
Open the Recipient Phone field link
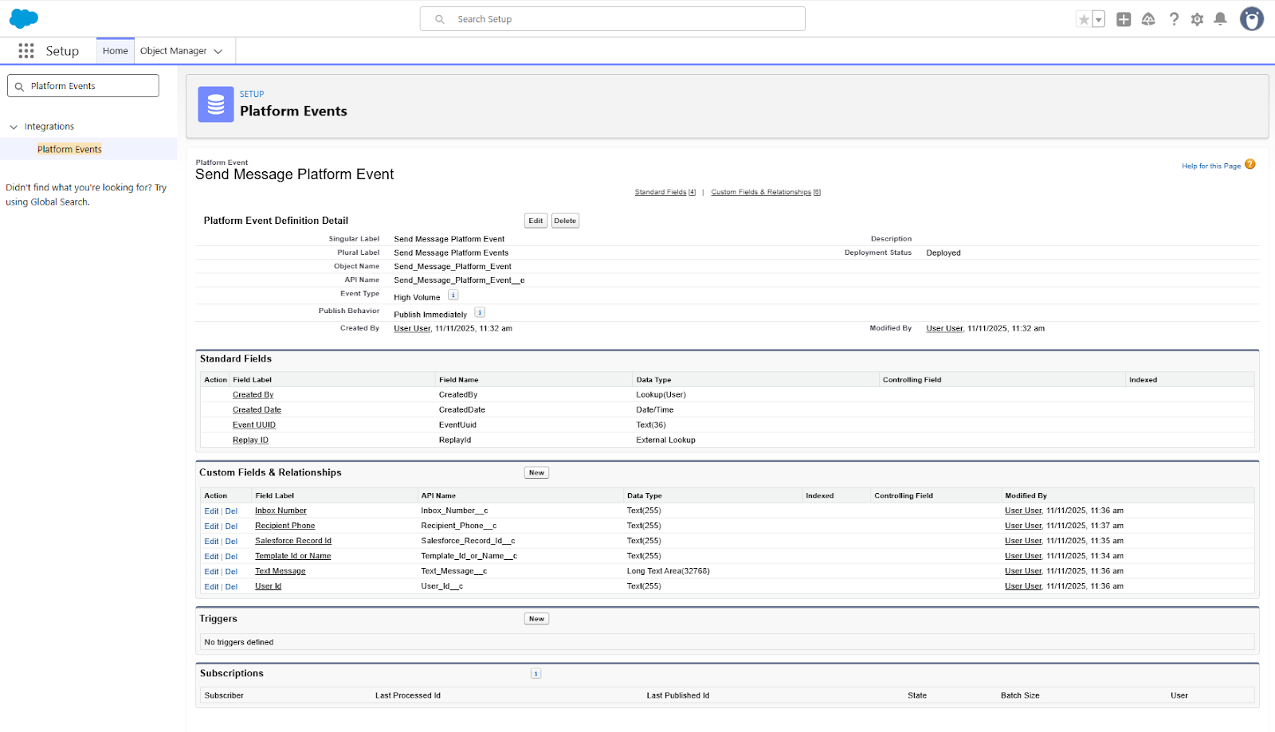[284, 526]
